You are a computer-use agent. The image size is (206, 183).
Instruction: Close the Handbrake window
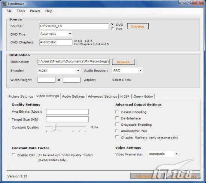tap(198, 3)
